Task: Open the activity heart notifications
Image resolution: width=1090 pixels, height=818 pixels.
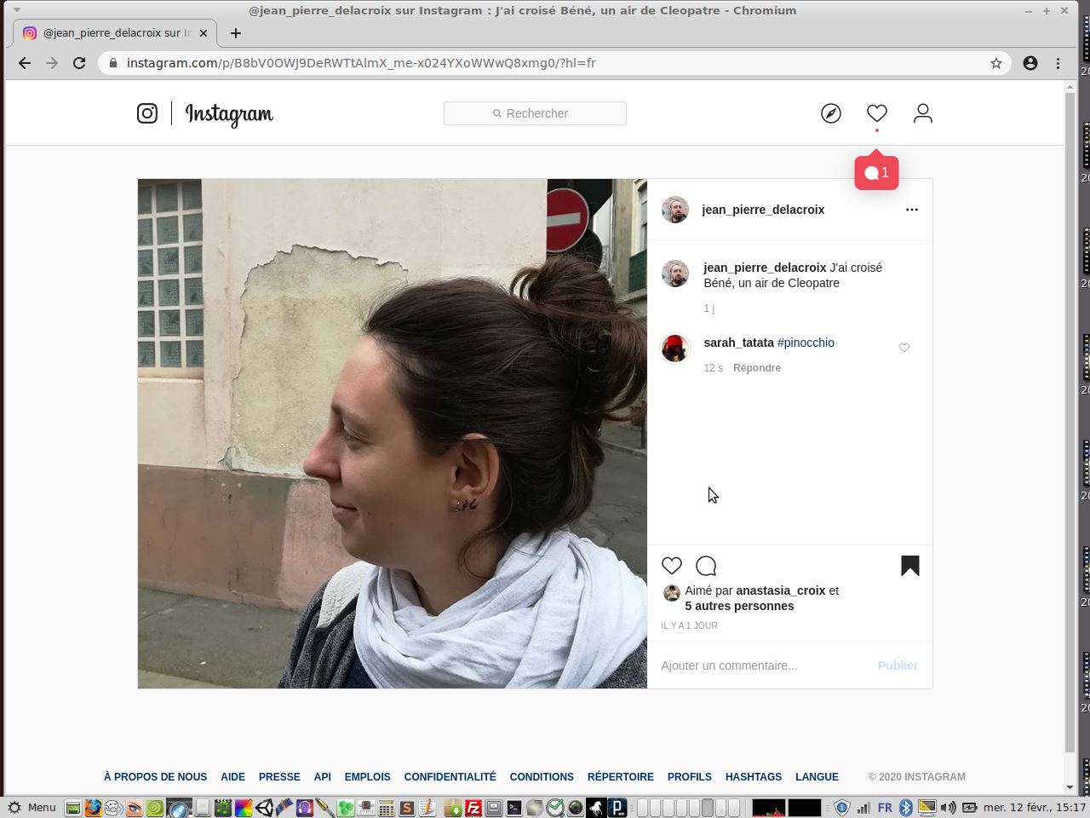Action: coord(876,113)
